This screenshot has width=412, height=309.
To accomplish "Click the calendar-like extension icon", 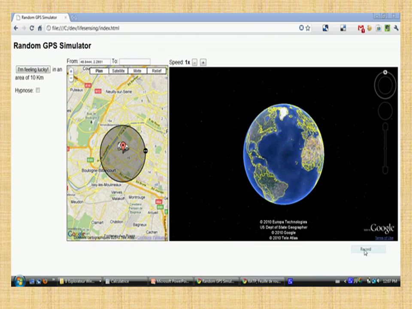I will coord(379,28).
